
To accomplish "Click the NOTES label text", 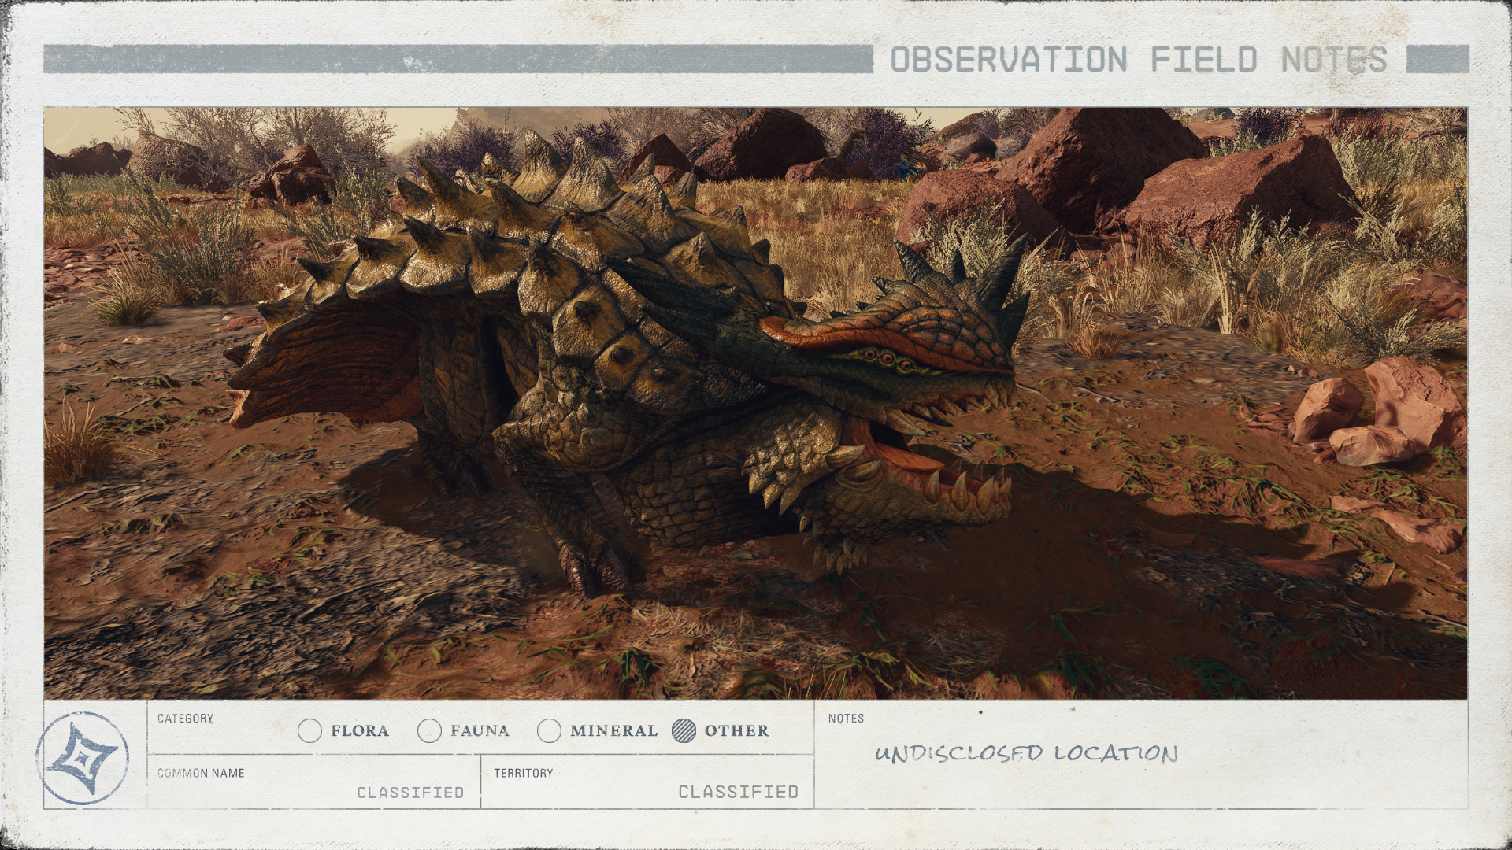I will (x=846, y=718).
